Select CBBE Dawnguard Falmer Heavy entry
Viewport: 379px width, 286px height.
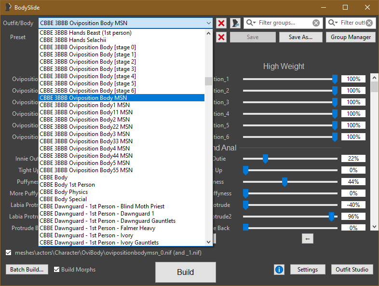click(122, 228)
